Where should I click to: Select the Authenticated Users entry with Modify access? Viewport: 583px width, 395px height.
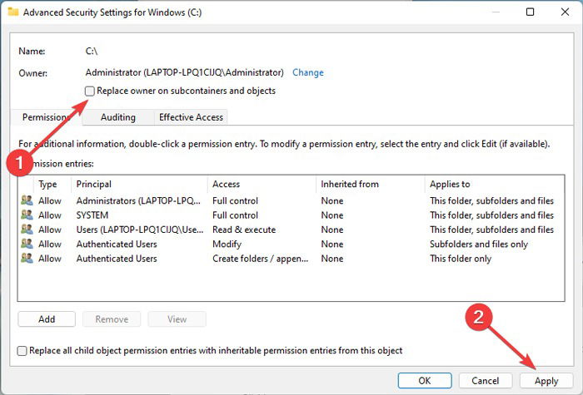pyautogui.click(x=117, y=244)
